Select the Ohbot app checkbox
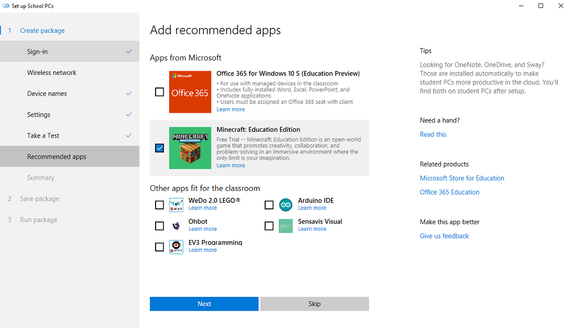568x328 pixels. pos(159,226)
